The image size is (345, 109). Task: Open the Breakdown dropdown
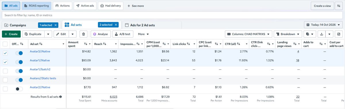[288, 34]
